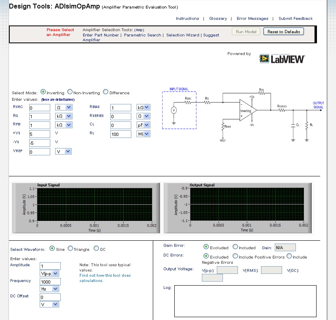Click the inverting amplifier circuit diagram
336x320 pixels.
243,114
